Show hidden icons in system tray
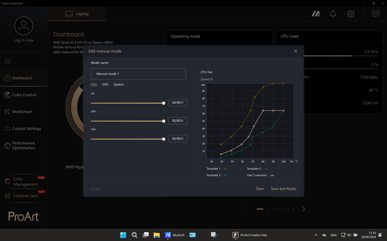 316,235
